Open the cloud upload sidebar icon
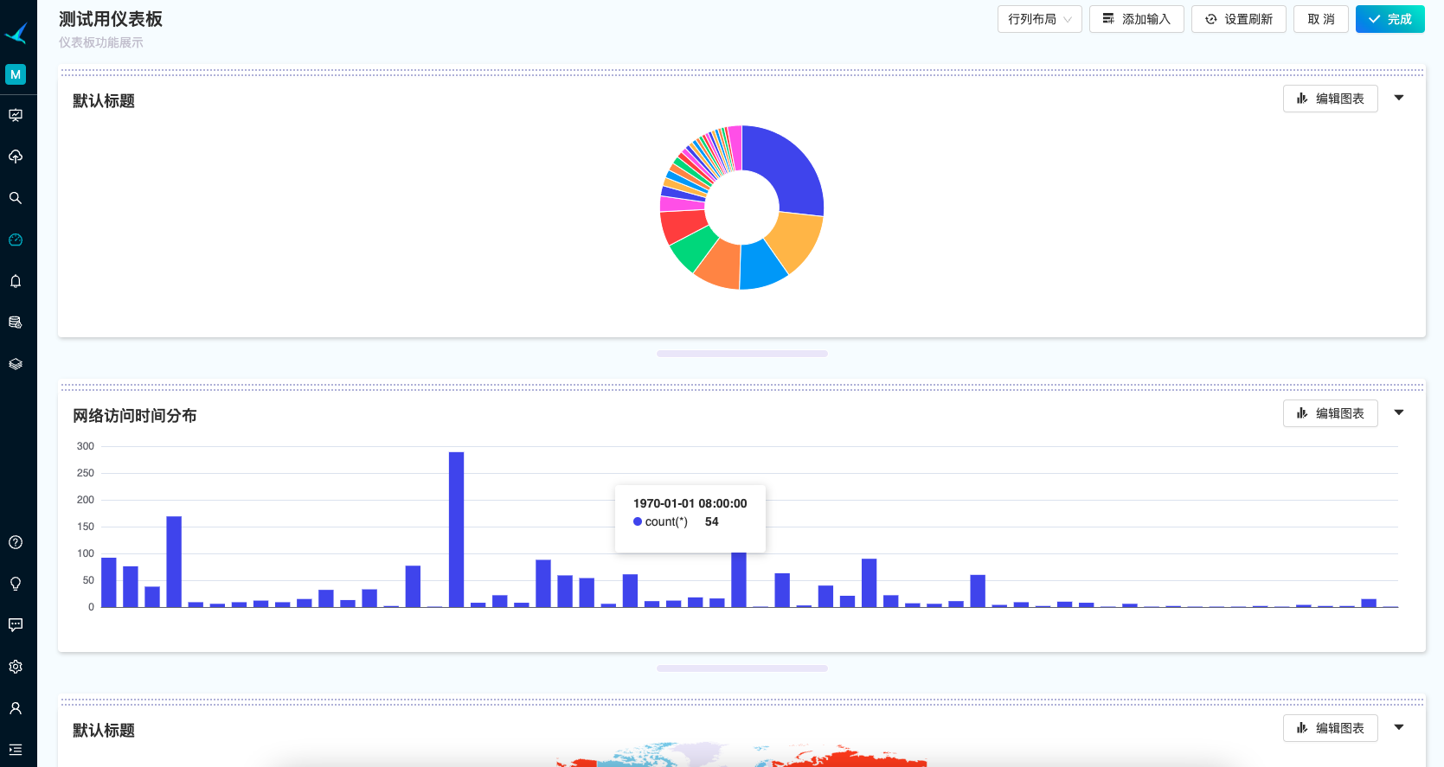The image size is (1444, 767). pyautogui.click(x=16, y=157)
